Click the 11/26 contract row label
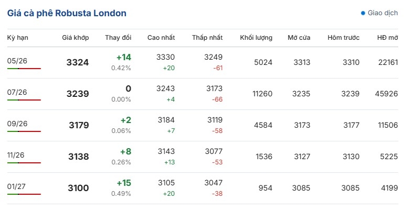The width and height of the screenshot is (404, 211). click(16, 155)
